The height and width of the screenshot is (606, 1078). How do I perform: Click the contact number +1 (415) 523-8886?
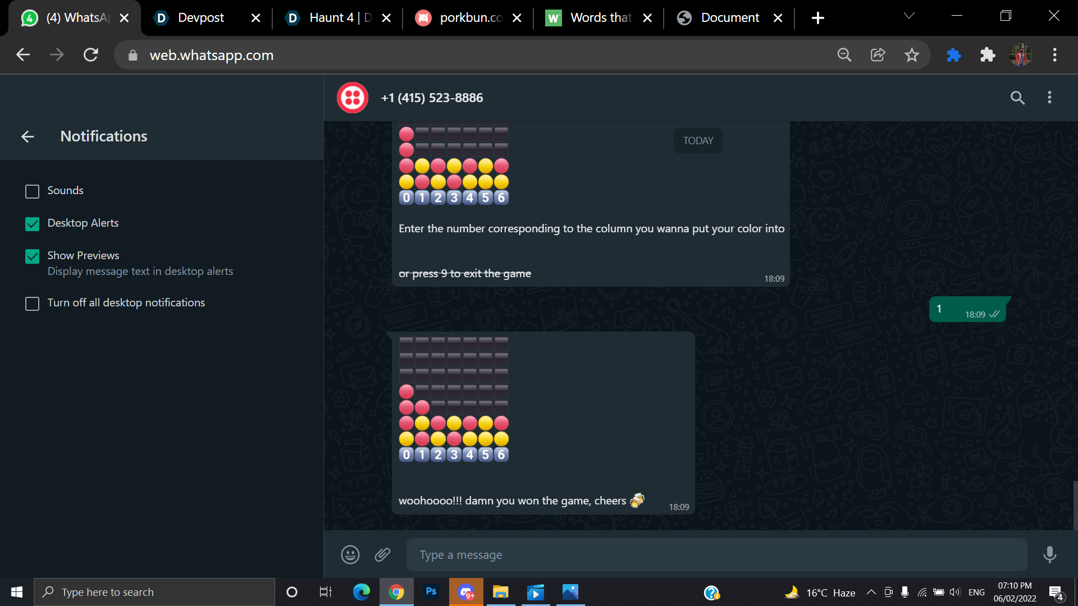[x=432, y=98]
